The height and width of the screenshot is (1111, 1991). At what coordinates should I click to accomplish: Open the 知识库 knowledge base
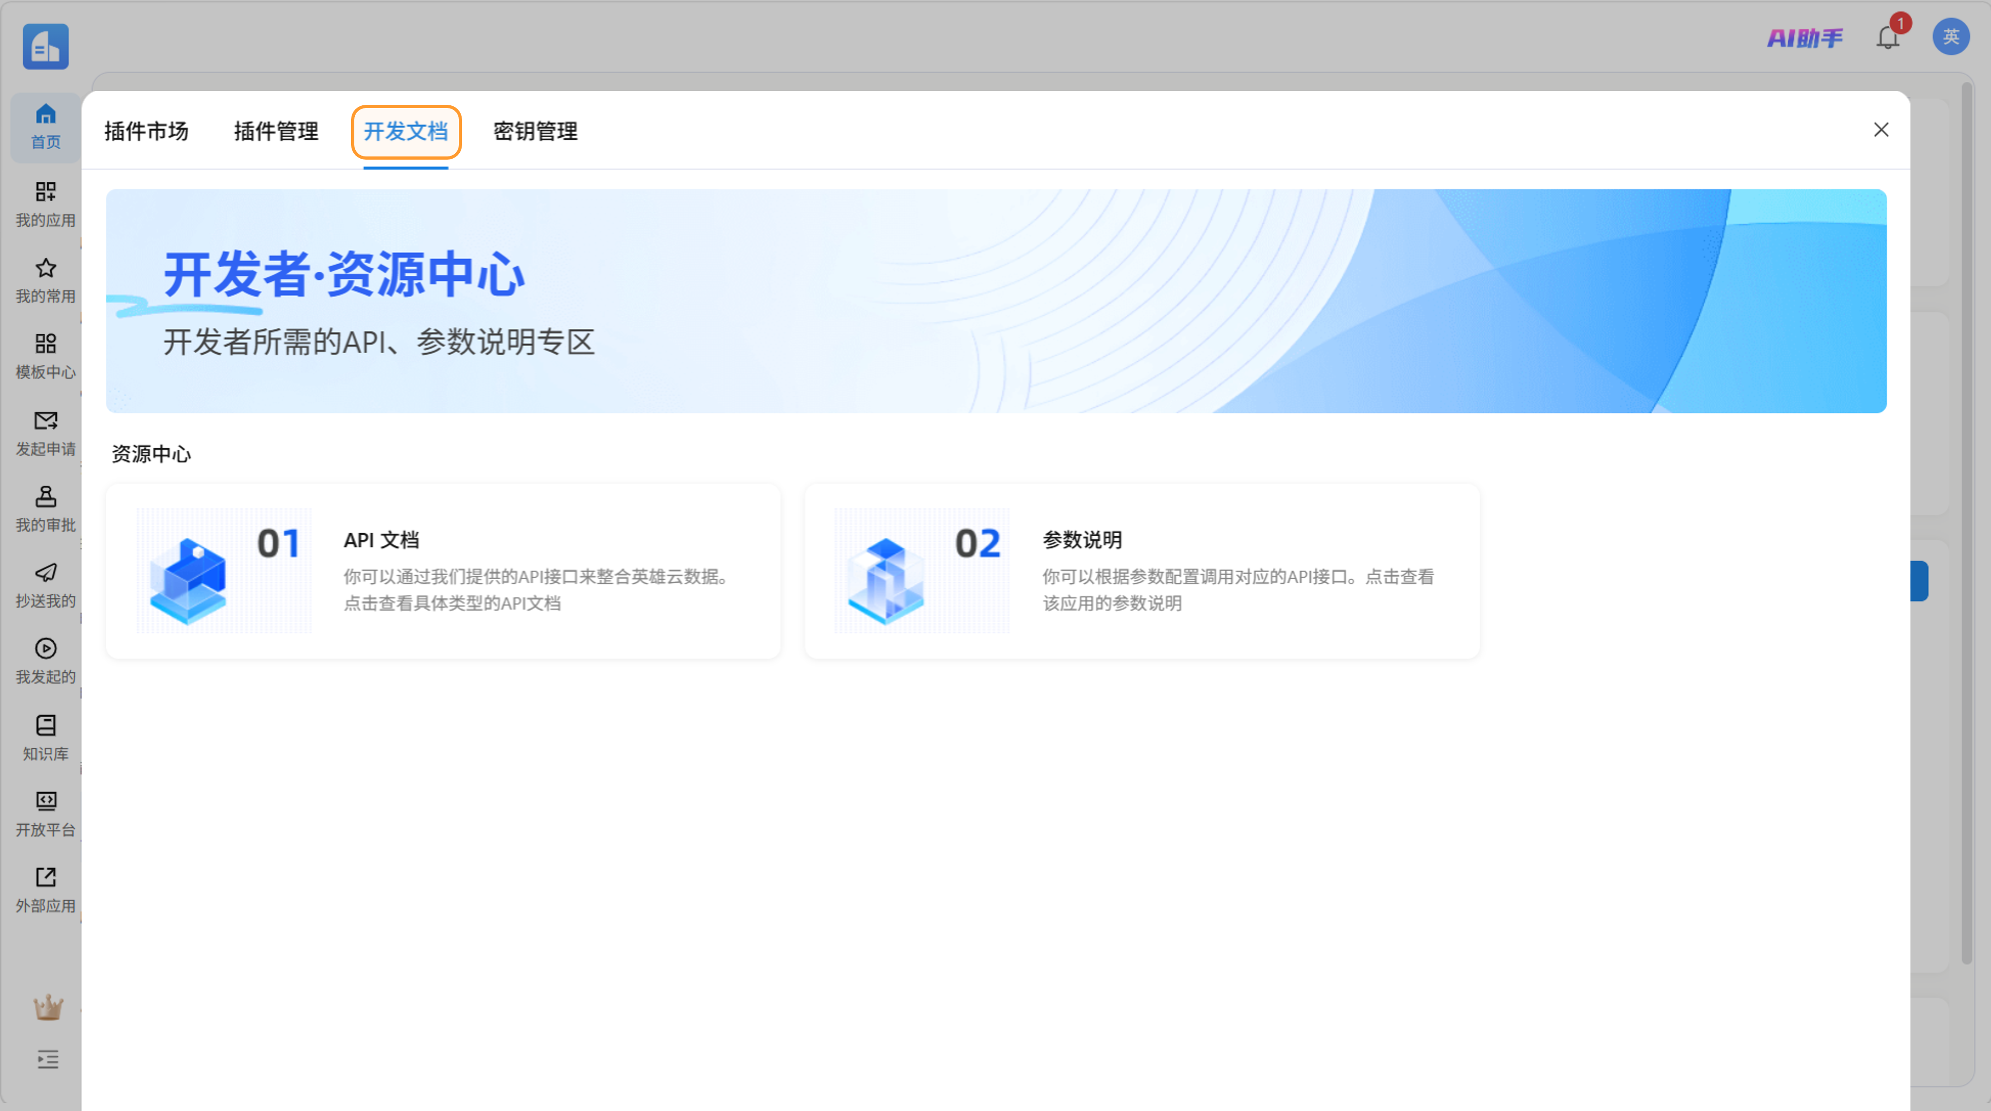pos(45,736)
